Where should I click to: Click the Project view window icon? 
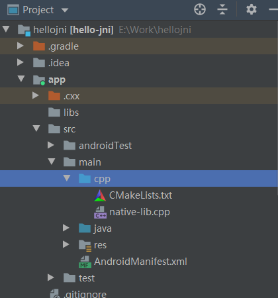(x=13, y=10)
